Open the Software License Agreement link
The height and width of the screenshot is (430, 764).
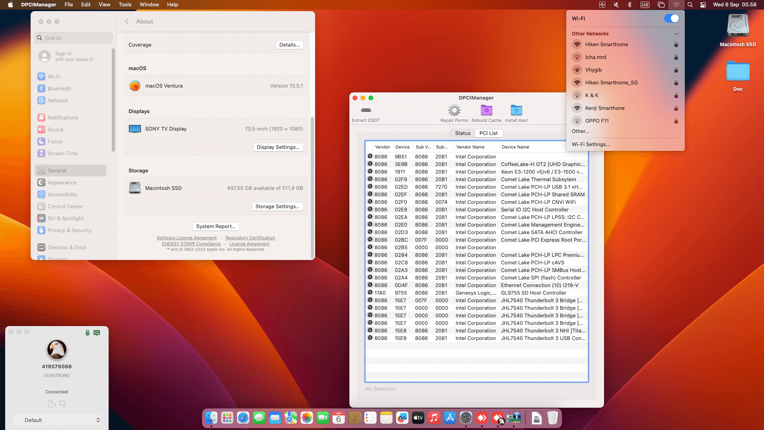tap(186, 238)
